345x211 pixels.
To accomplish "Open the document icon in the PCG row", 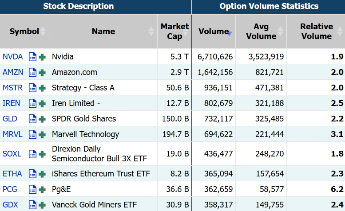I will click(32, 189).
